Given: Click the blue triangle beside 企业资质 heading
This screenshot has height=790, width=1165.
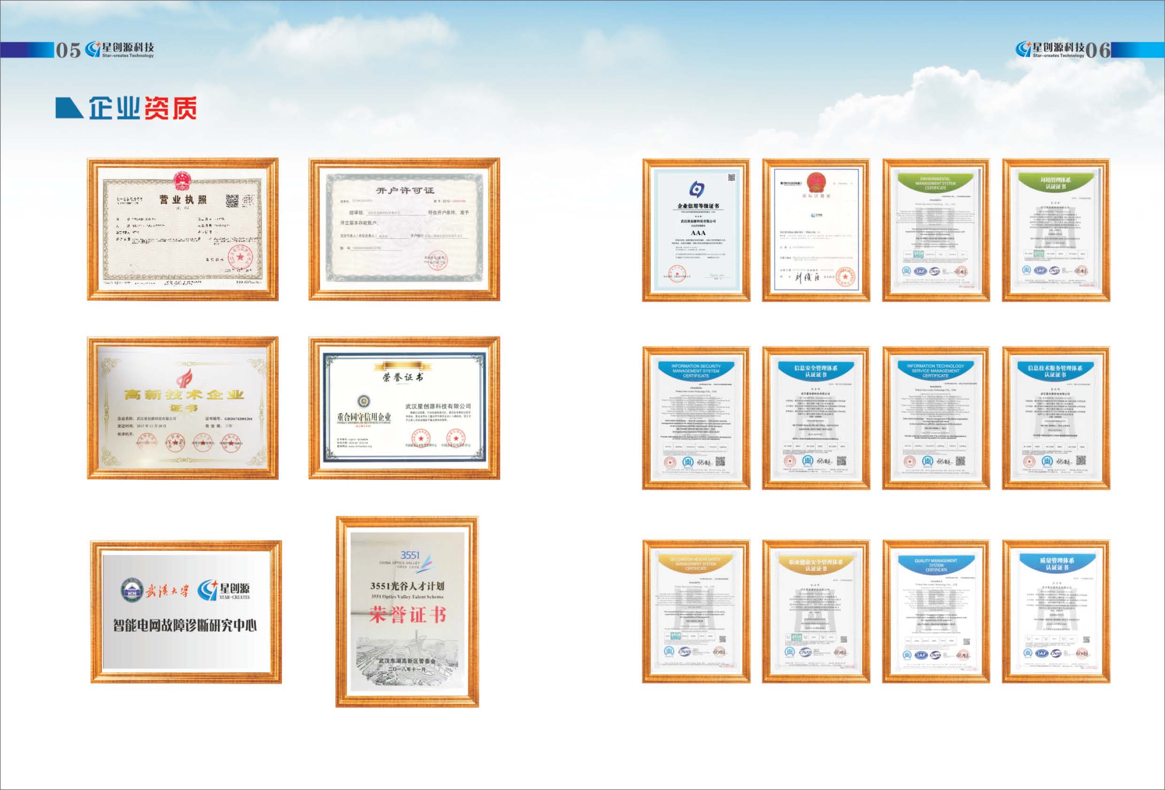Looking at the screenshot, I should pyautogui.click(x=69, y=108).
